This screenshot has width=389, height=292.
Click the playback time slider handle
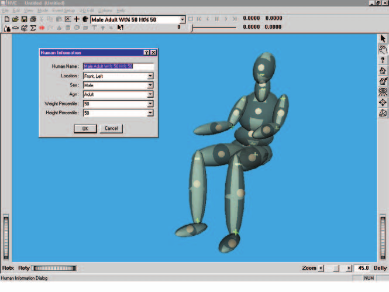[191, 28]
